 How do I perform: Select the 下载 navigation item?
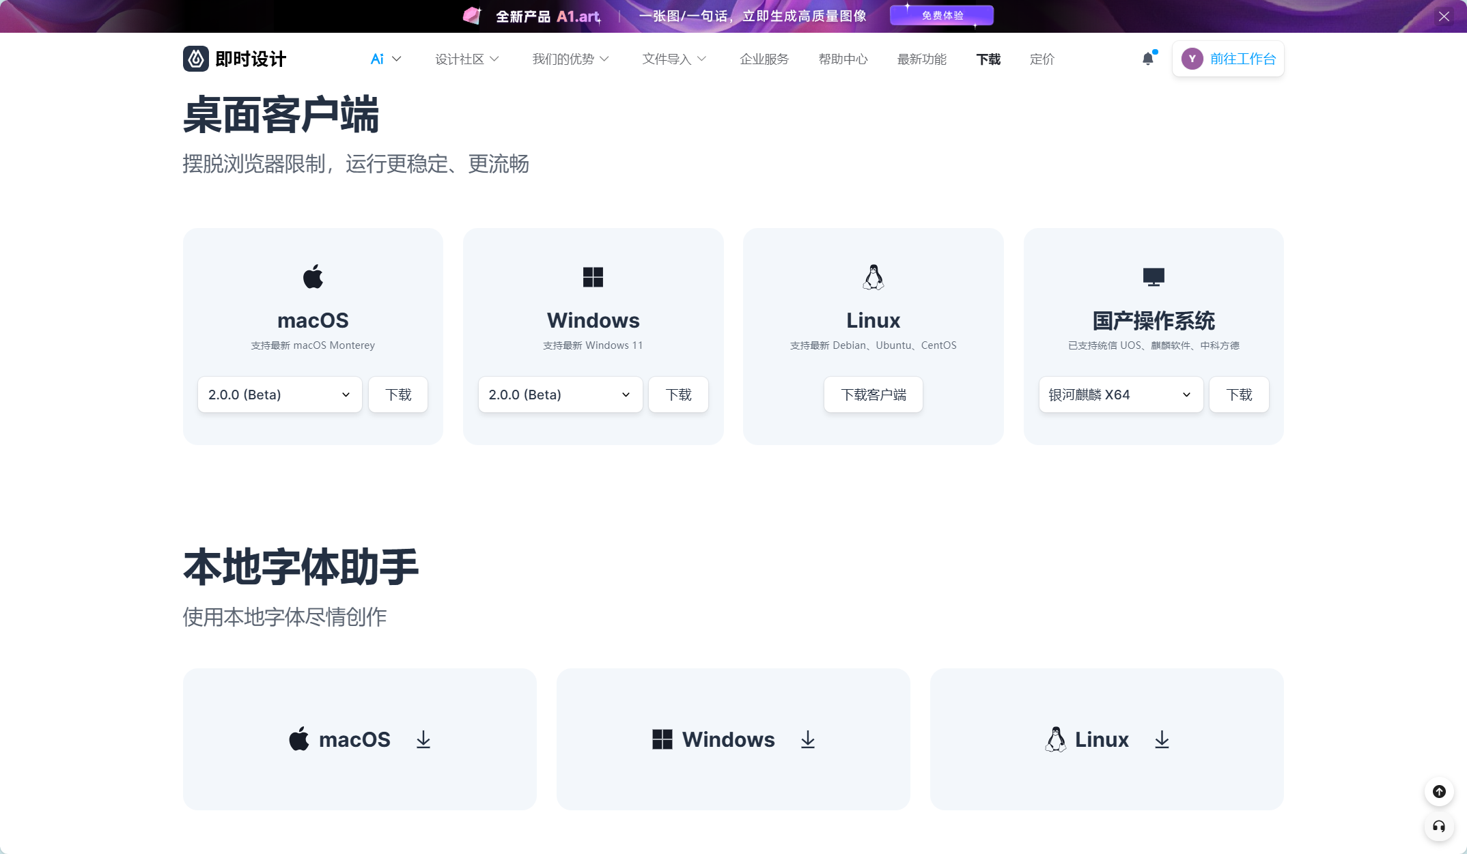[988, 59]
